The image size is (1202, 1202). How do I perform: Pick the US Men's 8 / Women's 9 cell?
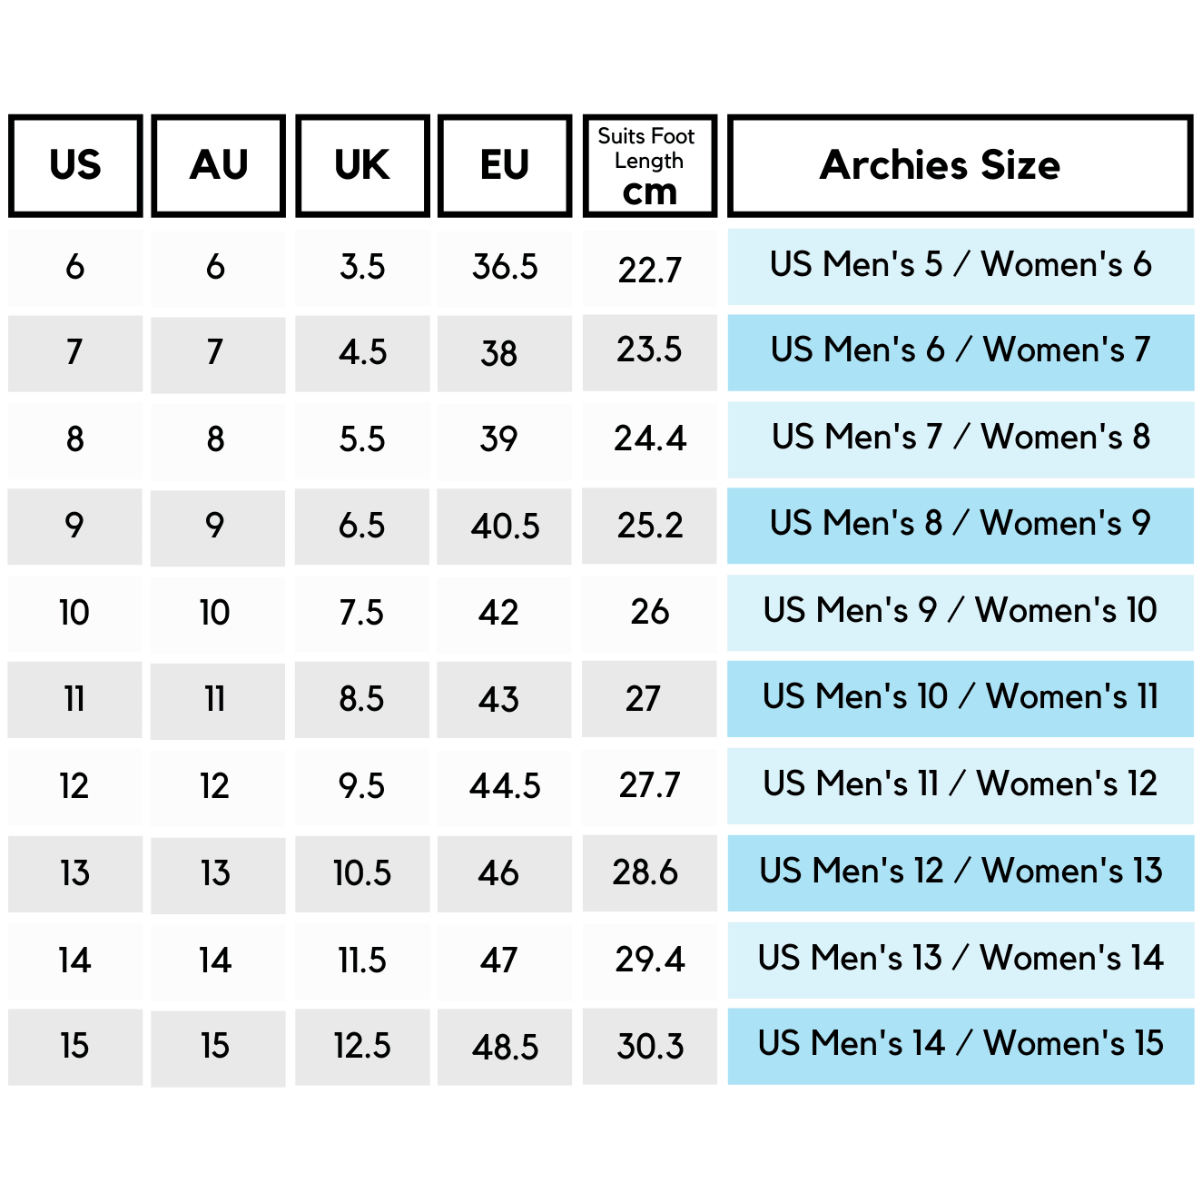[x=960, y=525]
